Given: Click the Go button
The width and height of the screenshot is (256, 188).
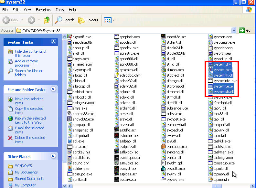Looking at the screenshot, I should click(x=245, y=30).
